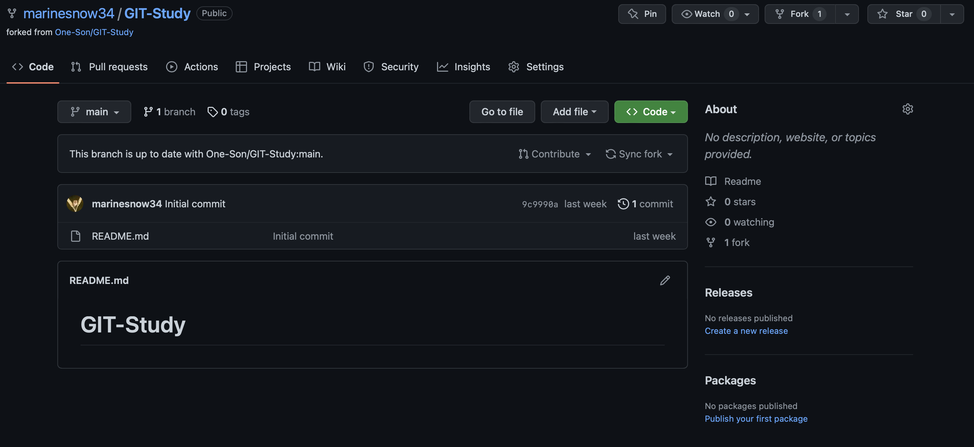
Task: Star the repository
Action: tap(904, 14)
